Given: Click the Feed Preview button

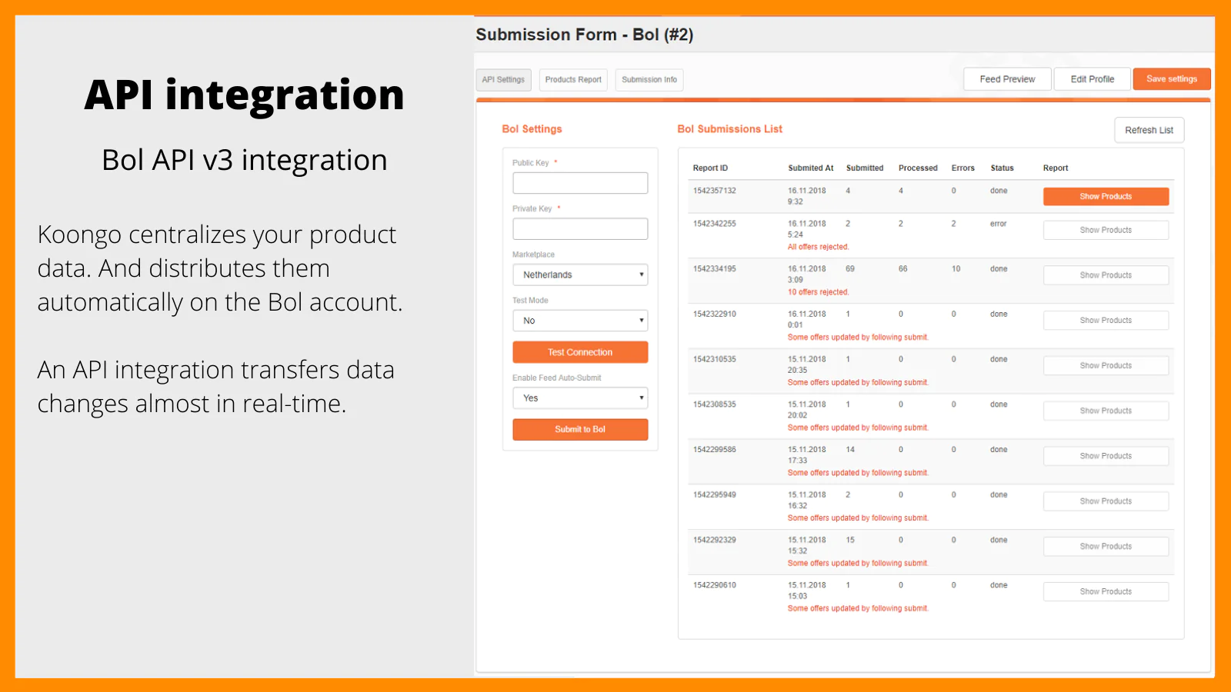Looking at the screenshot, I should [1007, 79].
